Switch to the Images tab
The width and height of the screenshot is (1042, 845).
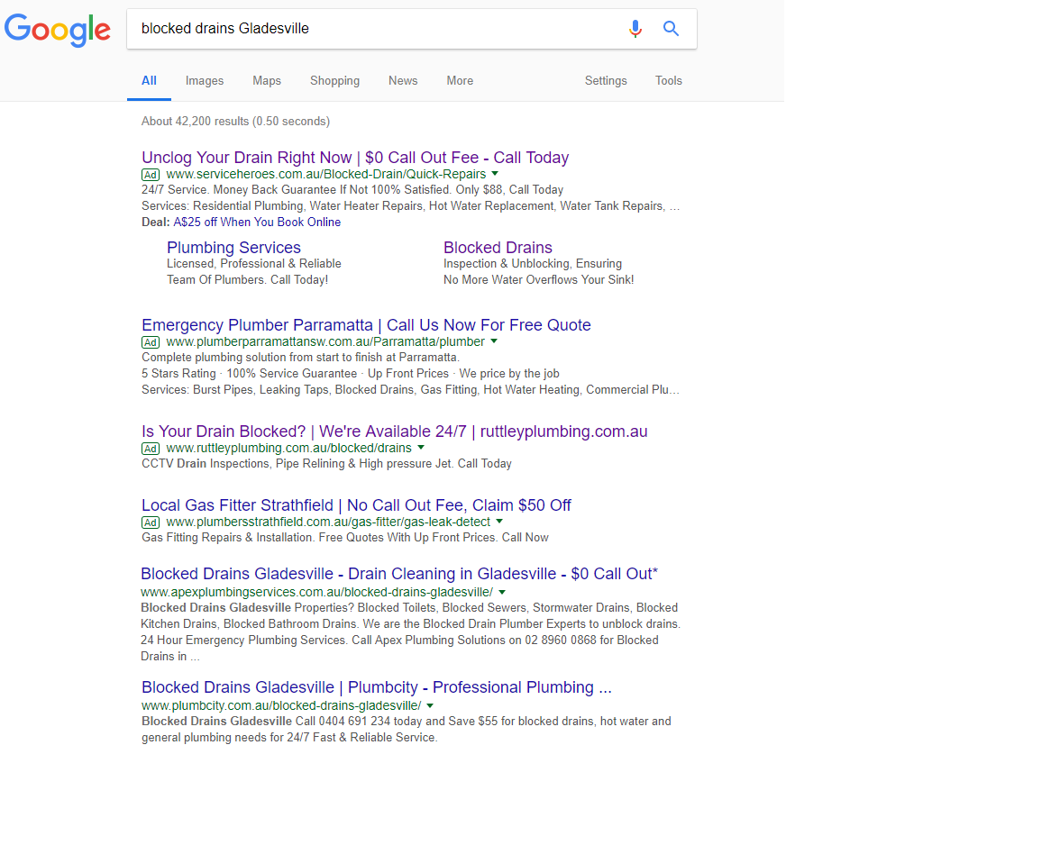[x=205, y=80]
